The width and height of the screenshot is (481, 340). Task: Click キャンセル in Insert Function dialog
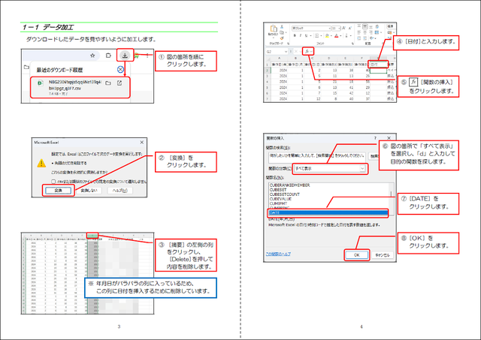tap(383, 255)
